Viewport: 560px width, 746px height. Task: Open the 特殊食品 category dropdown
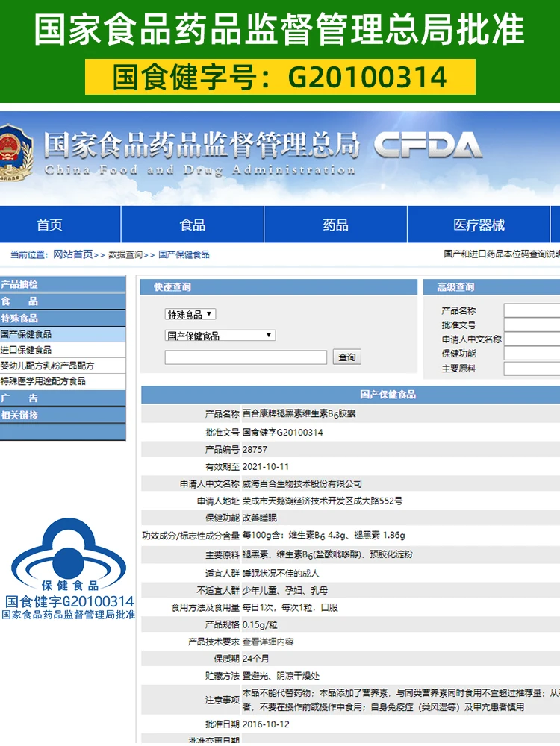190,314
